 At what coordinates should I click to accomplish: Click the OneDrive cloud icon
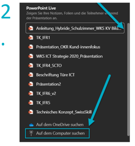pyautogui.click(x=31, y=125)
